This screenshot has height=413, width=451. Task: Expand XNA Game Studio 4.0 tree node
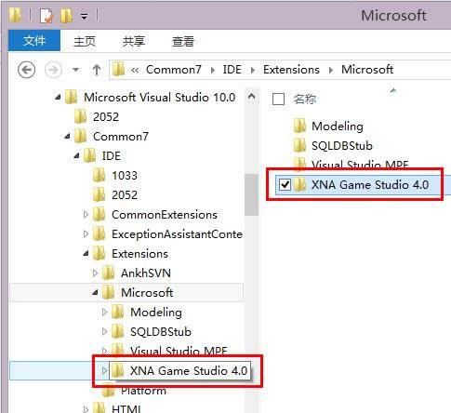(x=104, y=370)
